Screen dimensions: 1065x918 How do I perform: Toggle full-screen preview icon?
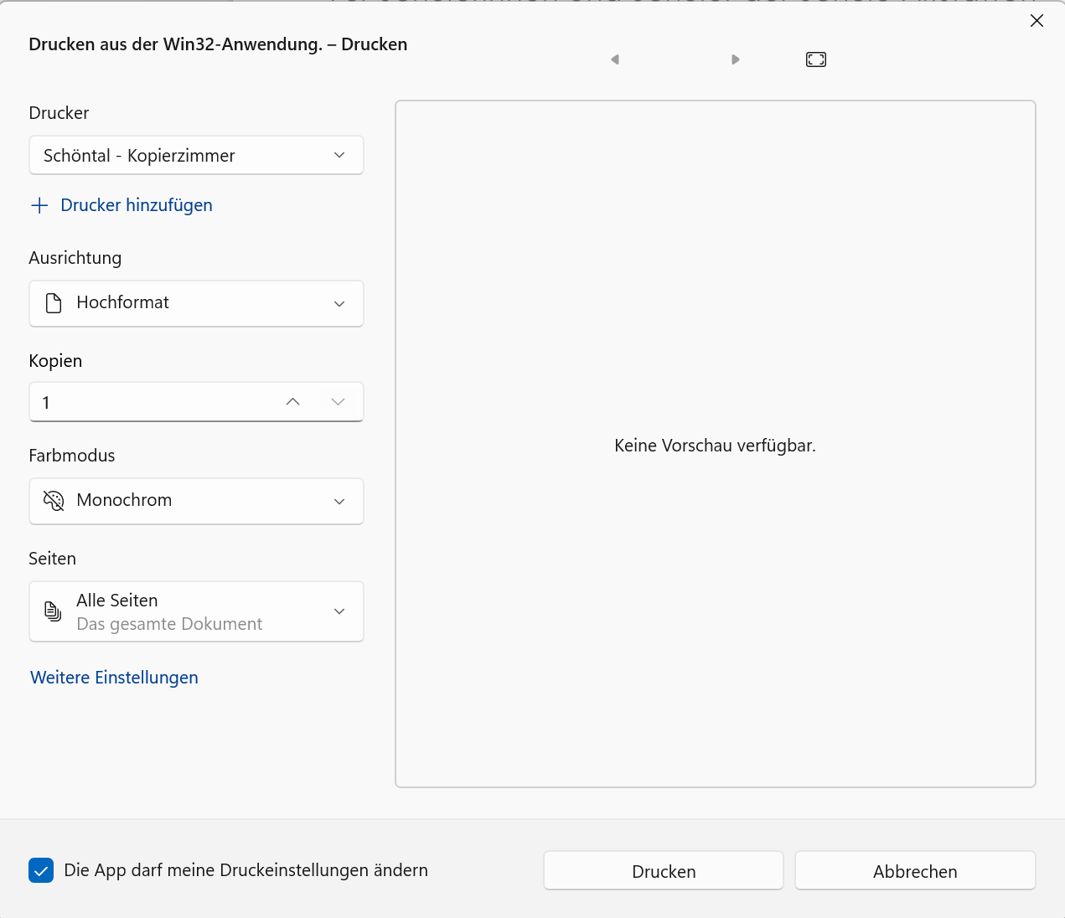pos(815,59)
